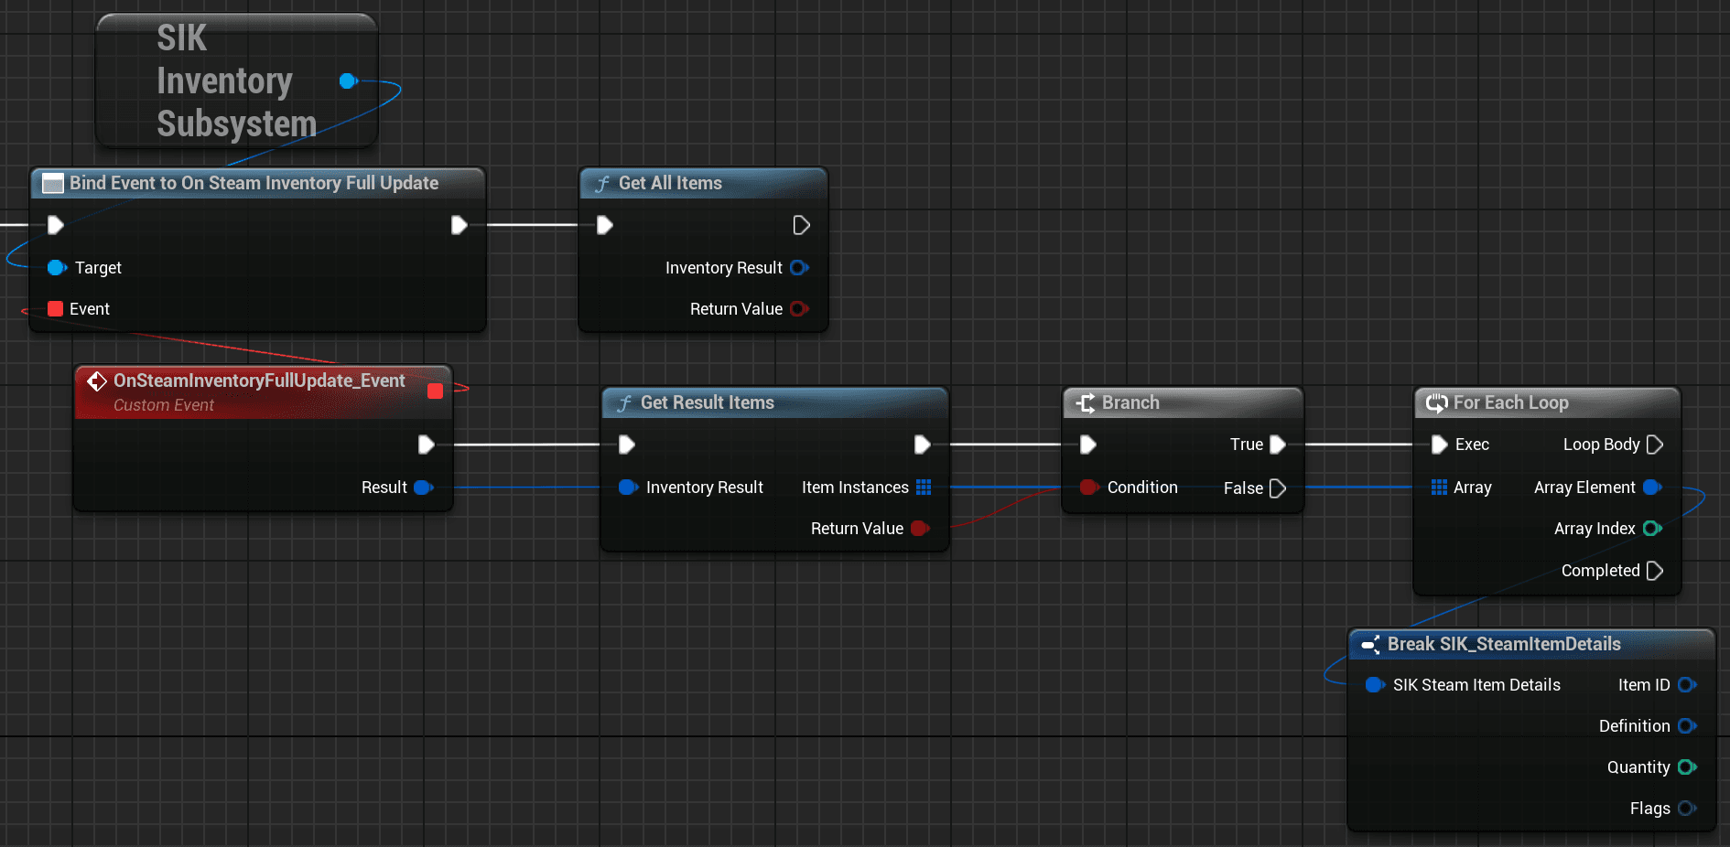Viewport: 1730px width, 847px height.
Task: Click the Exec pin on For Each Loop
Action: (1440, 445)
